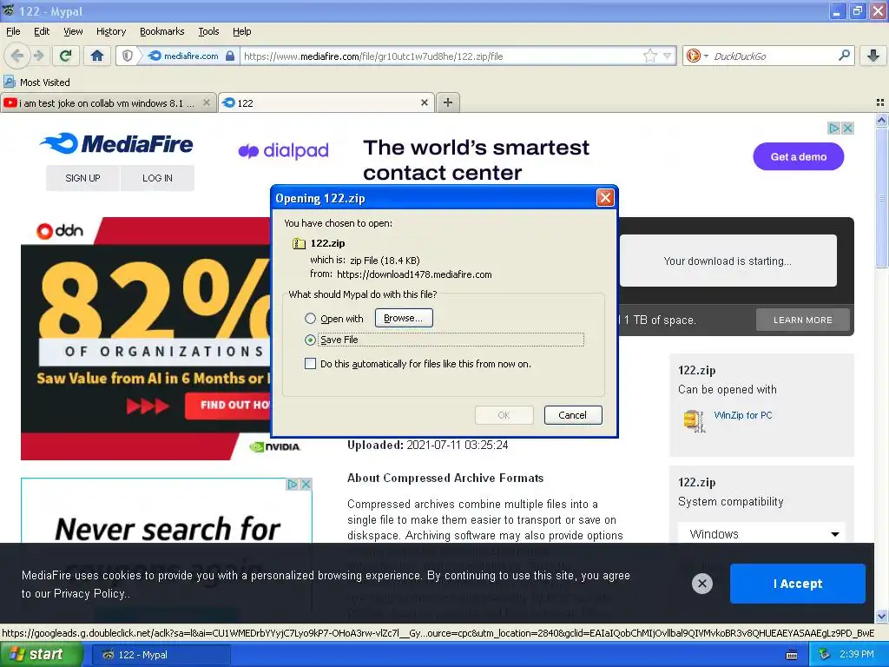The width and height of the screenshot is (889, 667).
Task: Open the Help menu
Action: tap(241, 31)
